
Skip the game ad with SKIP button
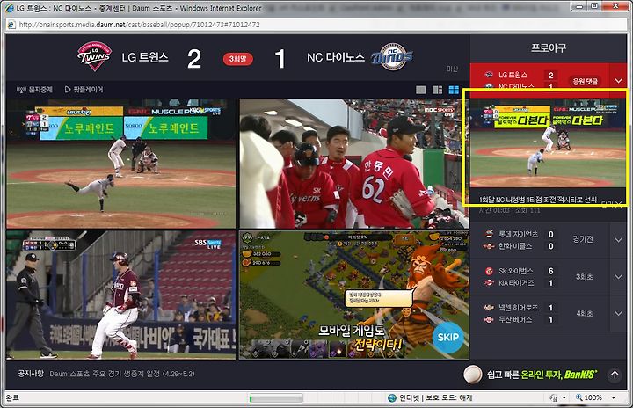coord(448,338)
